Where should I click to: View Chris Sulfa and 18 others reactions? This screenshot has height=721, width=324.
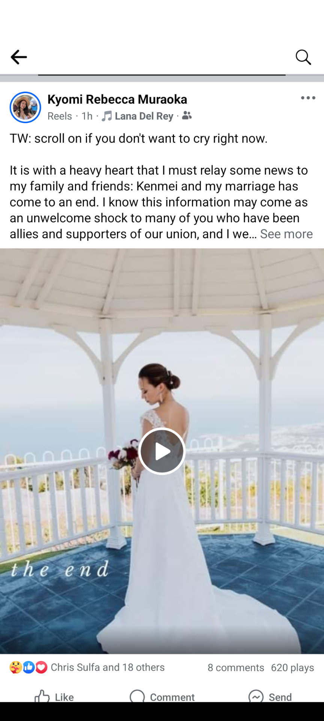tap(108, 667)
